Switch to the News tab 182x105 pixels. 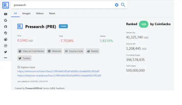(x=52, y=14)
